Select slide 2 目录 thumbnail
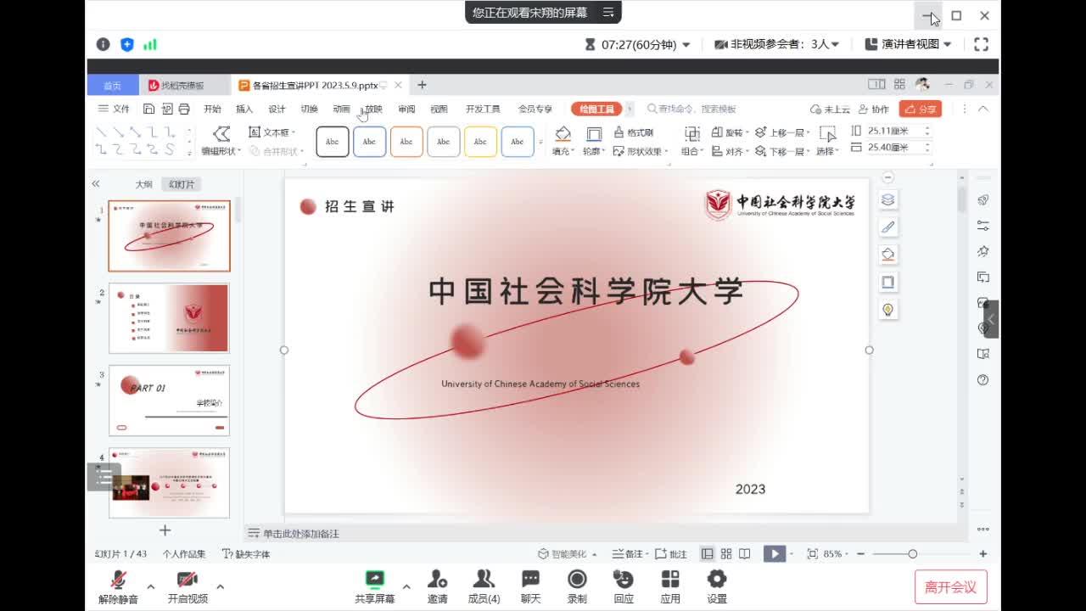1086x611 pixels. (169, 318)
